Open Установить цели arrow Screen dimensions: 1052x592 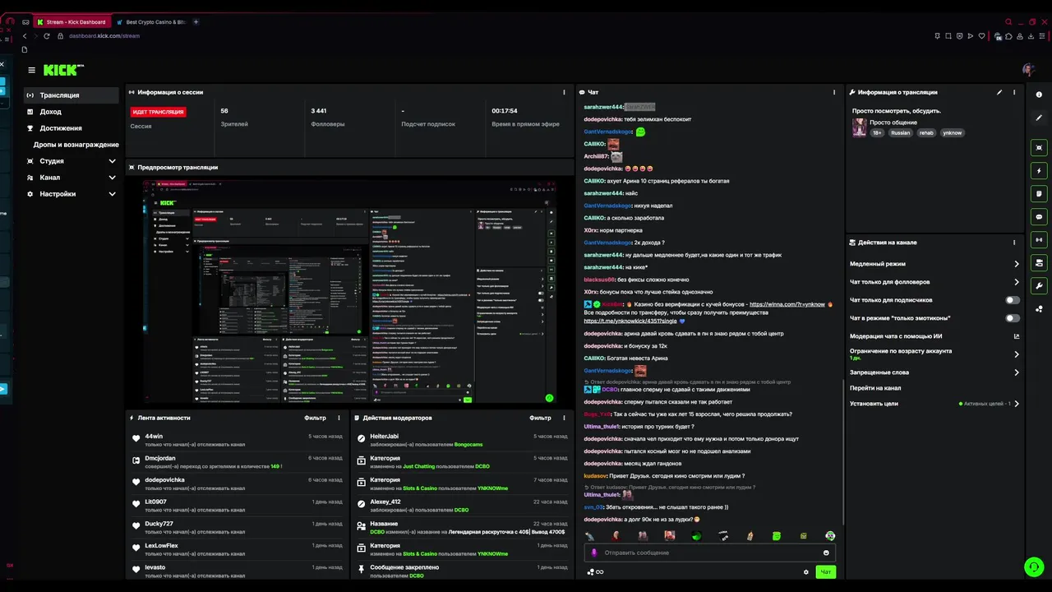[1017, 404]
